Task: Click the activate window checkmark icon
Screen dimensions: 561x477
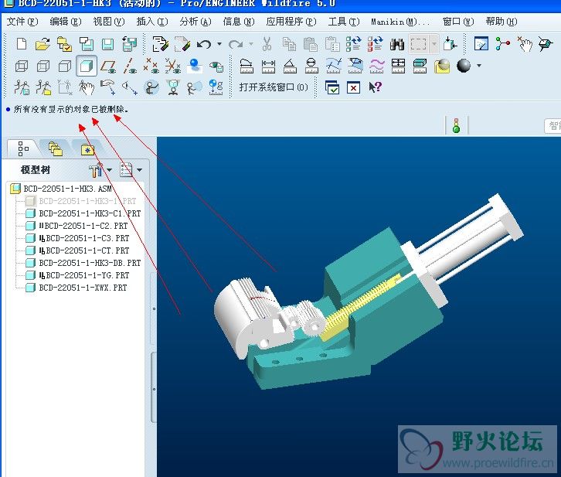Action: click(332, 87)
